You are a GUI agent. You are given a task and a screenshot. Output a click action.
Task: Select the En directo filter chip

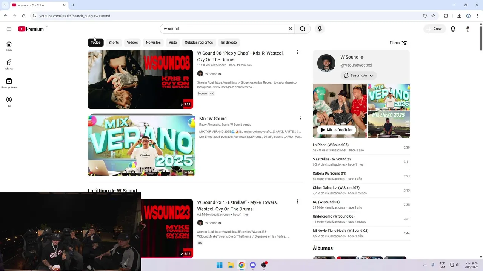(229, 43)
